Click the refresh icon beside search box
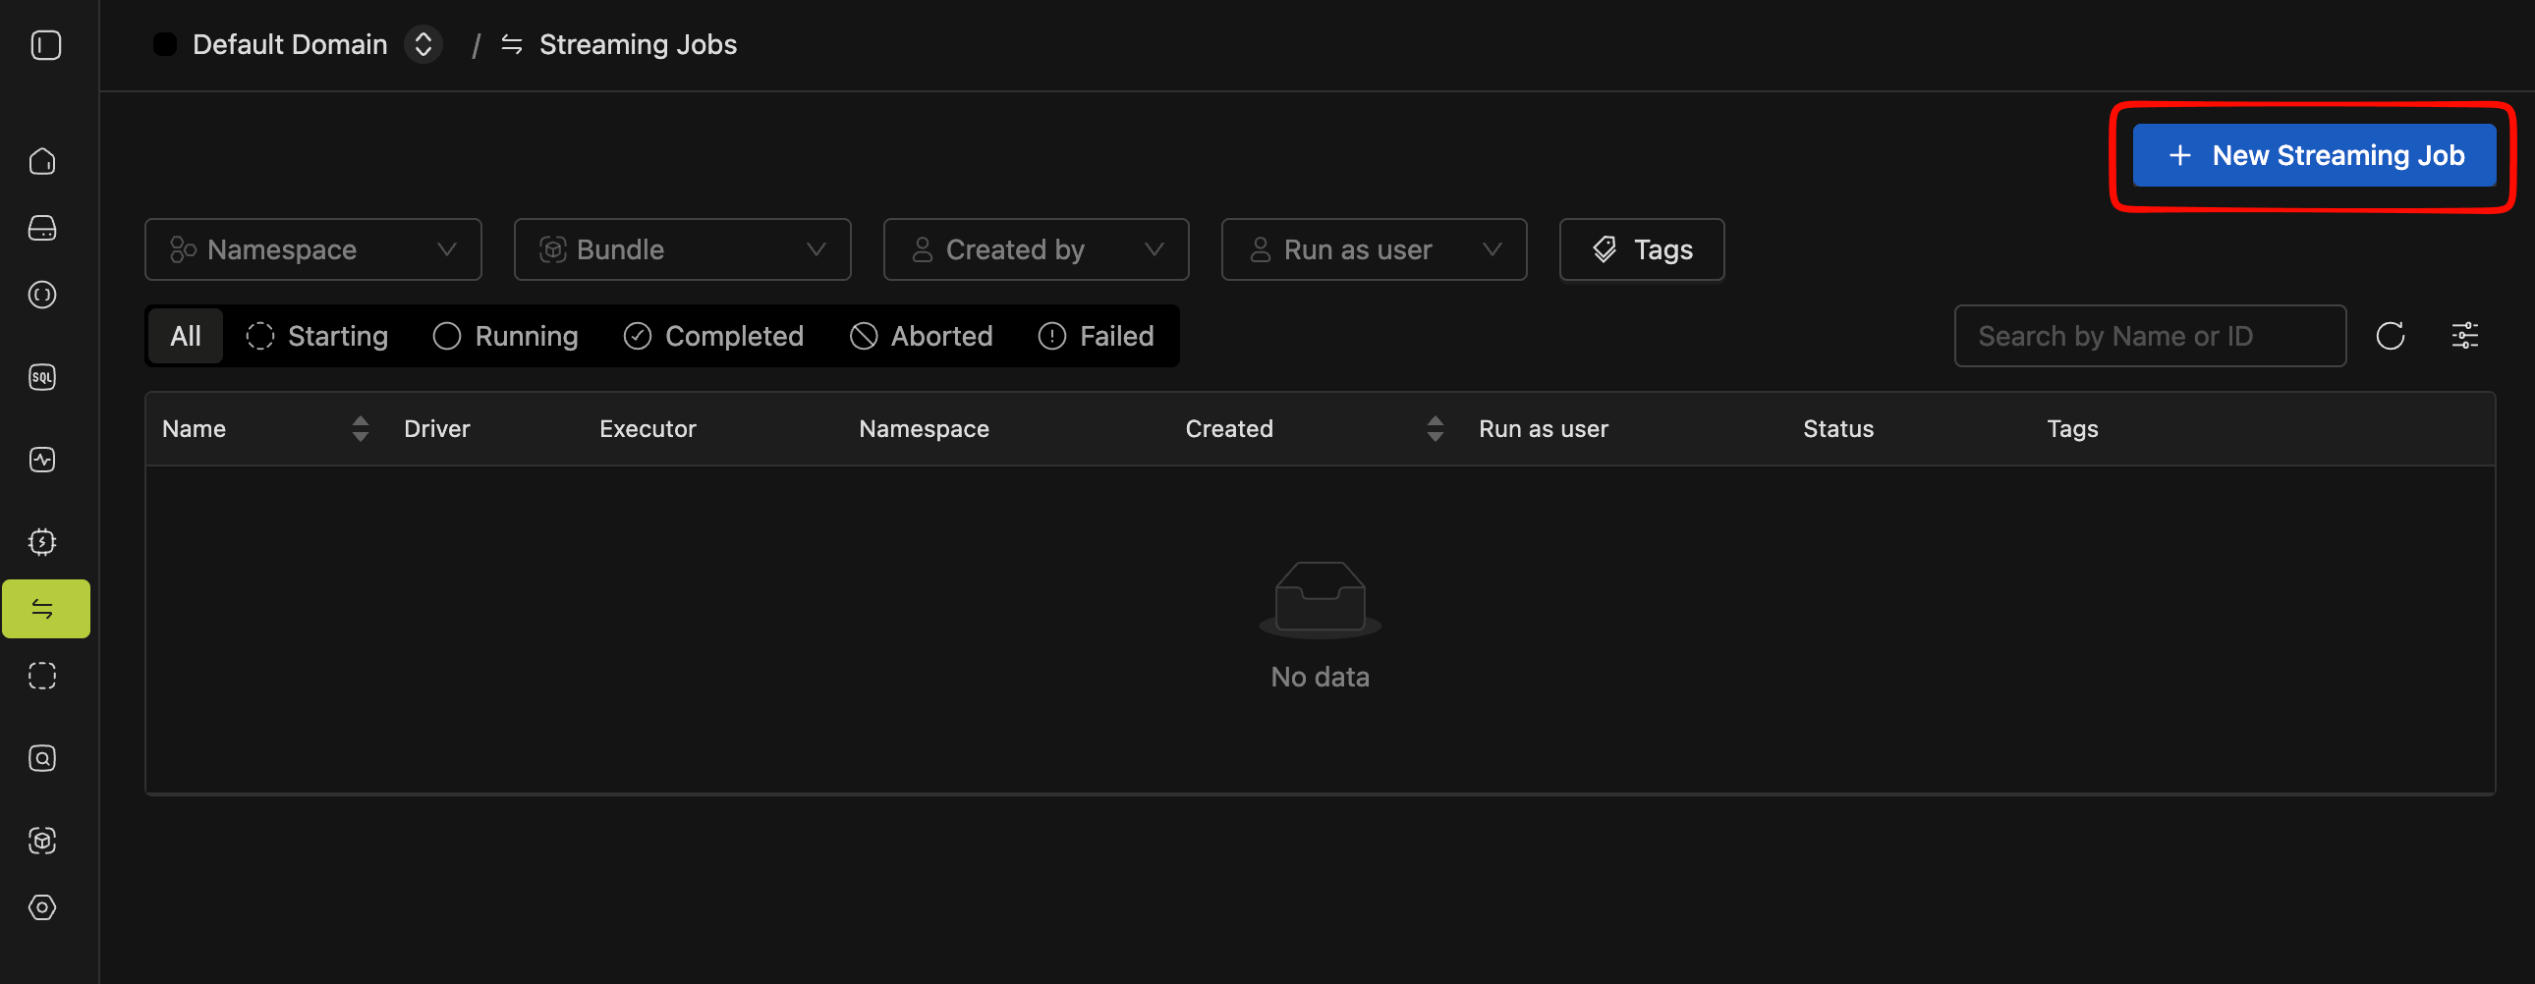Screen dimensions: 2535x984 click(x=2391, y=337)
